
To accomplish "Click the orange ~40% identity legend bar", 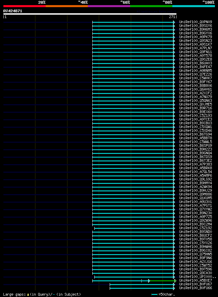I will pyautogui.click(x=67, y=6).
